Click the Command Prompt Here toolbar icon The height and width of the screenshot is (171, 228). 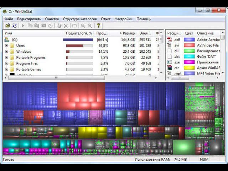(x=43, y=26)
